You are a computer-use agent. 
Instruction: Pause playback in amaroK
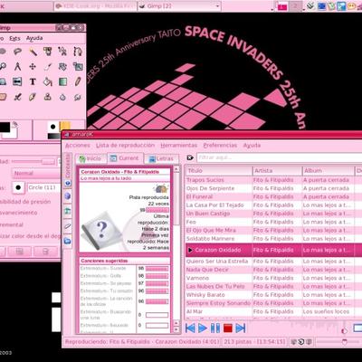215,328
